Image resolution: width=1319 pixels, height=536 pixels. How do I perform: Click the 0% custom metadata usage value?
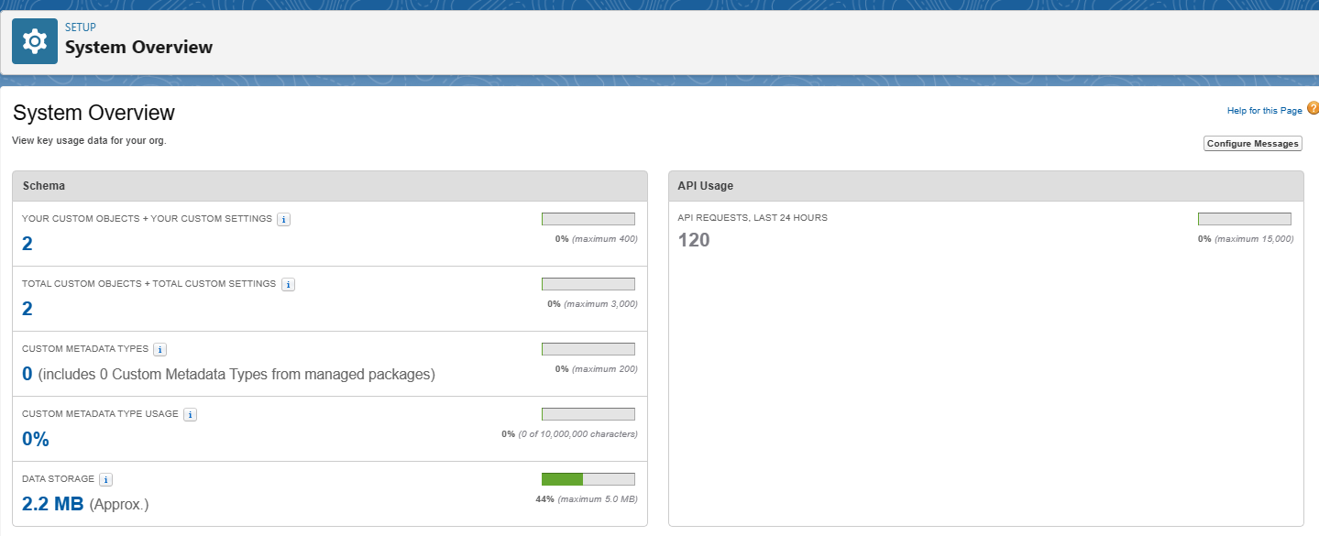point(35,439)
